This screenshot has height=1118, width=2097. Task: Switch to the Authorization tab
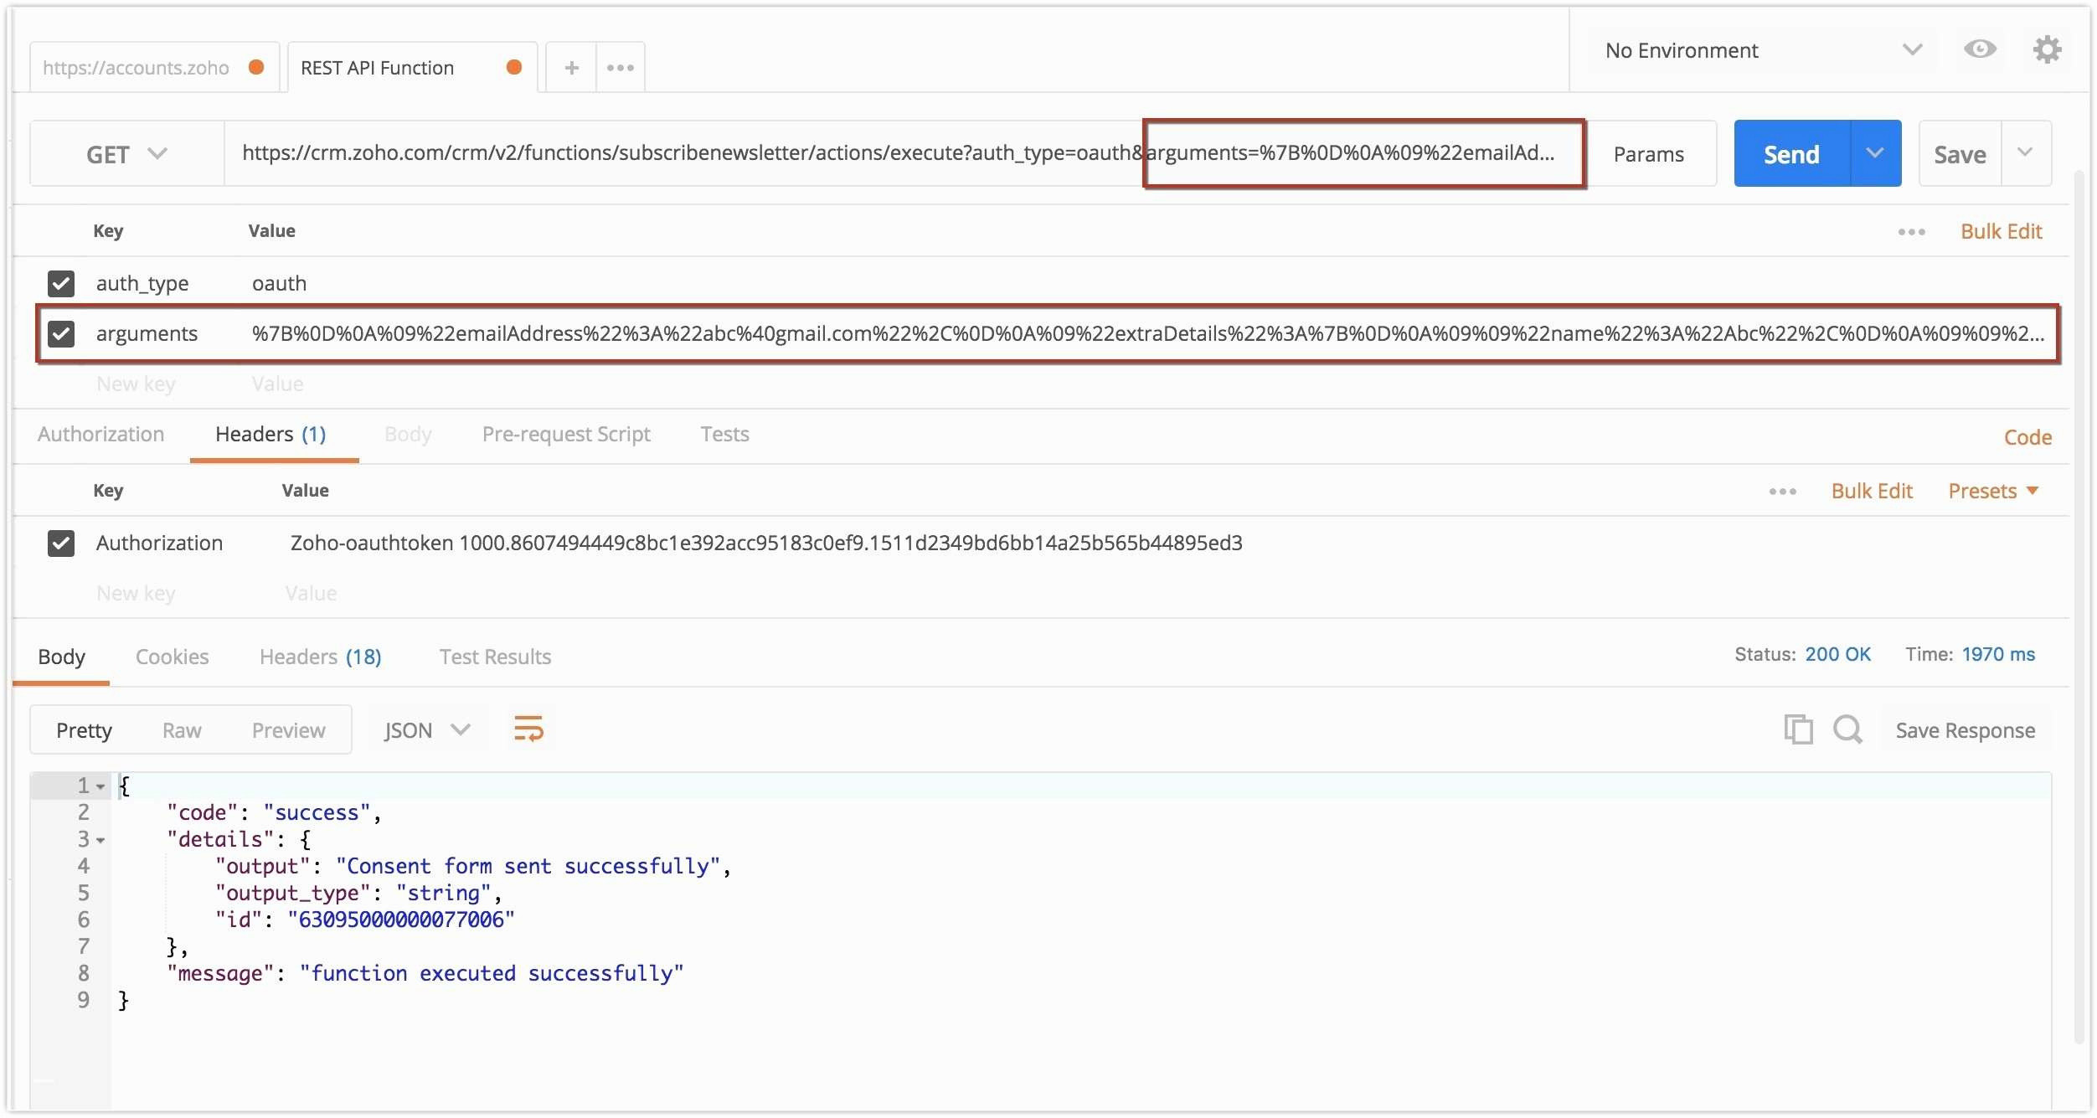tap(100, 433)
